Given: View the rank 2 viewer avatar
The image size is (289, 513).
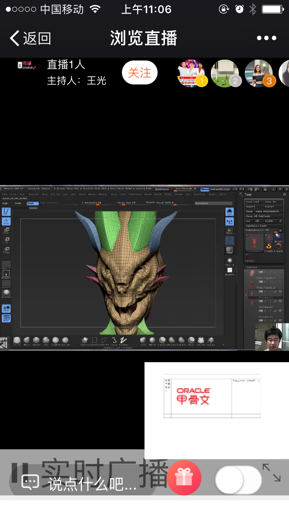Looking at the screenshot, I should tap(225, 73).
